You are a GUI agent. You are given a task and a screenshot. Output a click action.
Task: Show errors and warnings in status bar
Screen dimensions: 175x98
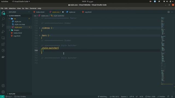(9, 97)
